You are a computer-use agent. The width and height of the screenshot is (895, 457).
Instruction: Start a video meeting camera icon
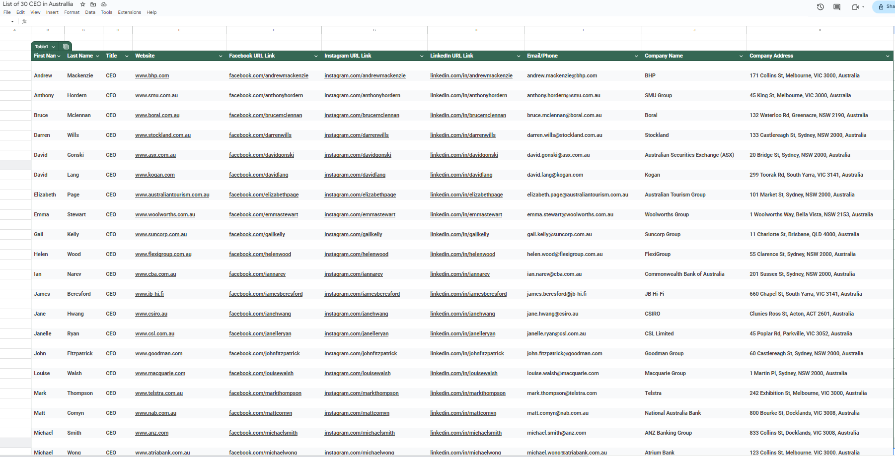pos(855,7)
